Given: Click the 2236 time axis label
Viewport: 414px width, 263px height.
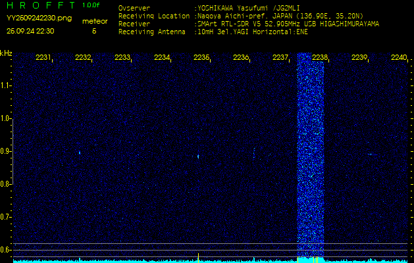Looking at the screenshot, I should [x=240, y=57].
